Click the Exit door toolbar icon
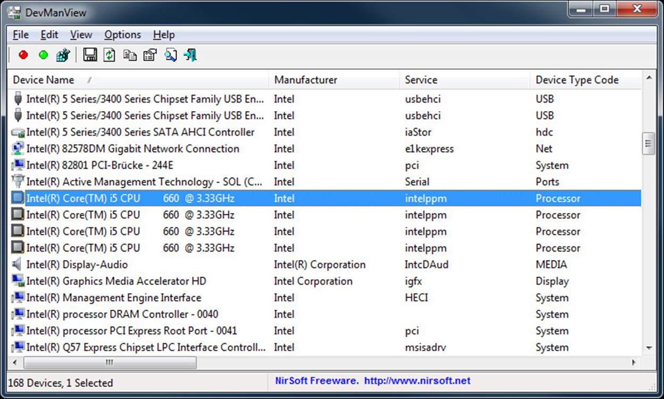The height and width of the screenshot is (399, 664). pos(190,55)
